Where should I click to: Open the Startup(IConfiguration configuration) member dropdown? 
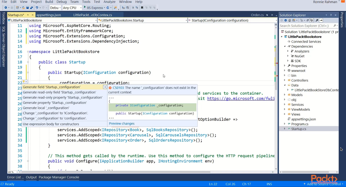232,20
